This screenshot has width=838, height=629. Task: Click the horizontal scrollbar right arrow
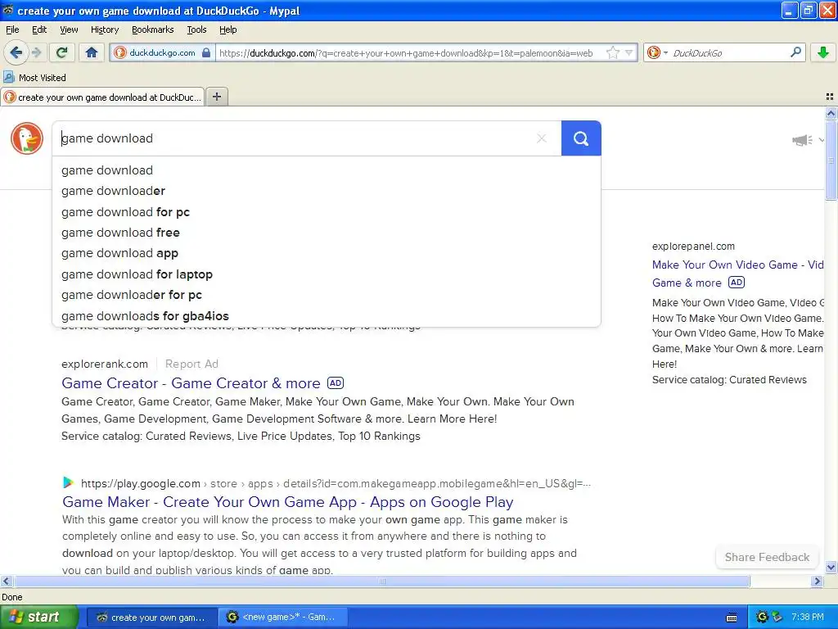pyautogui.click(x=817, y=581)
